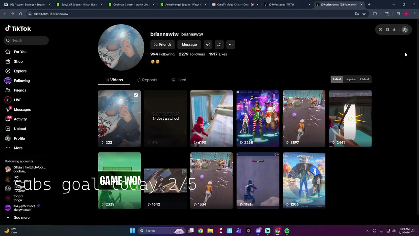
Task: Open the three-dot profile options menu
Action: (231, 45)
